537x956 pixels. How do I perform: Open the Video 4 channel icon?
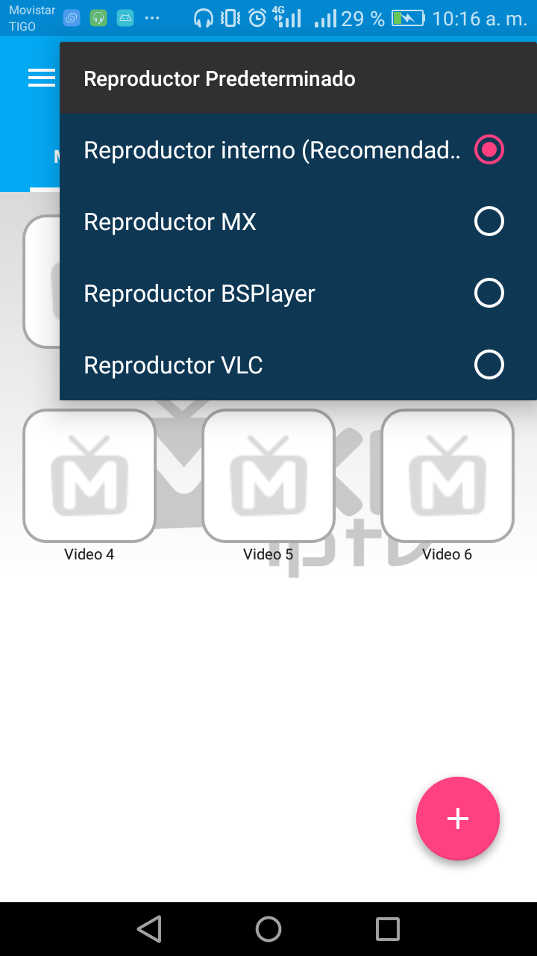[x=89, y=476]
